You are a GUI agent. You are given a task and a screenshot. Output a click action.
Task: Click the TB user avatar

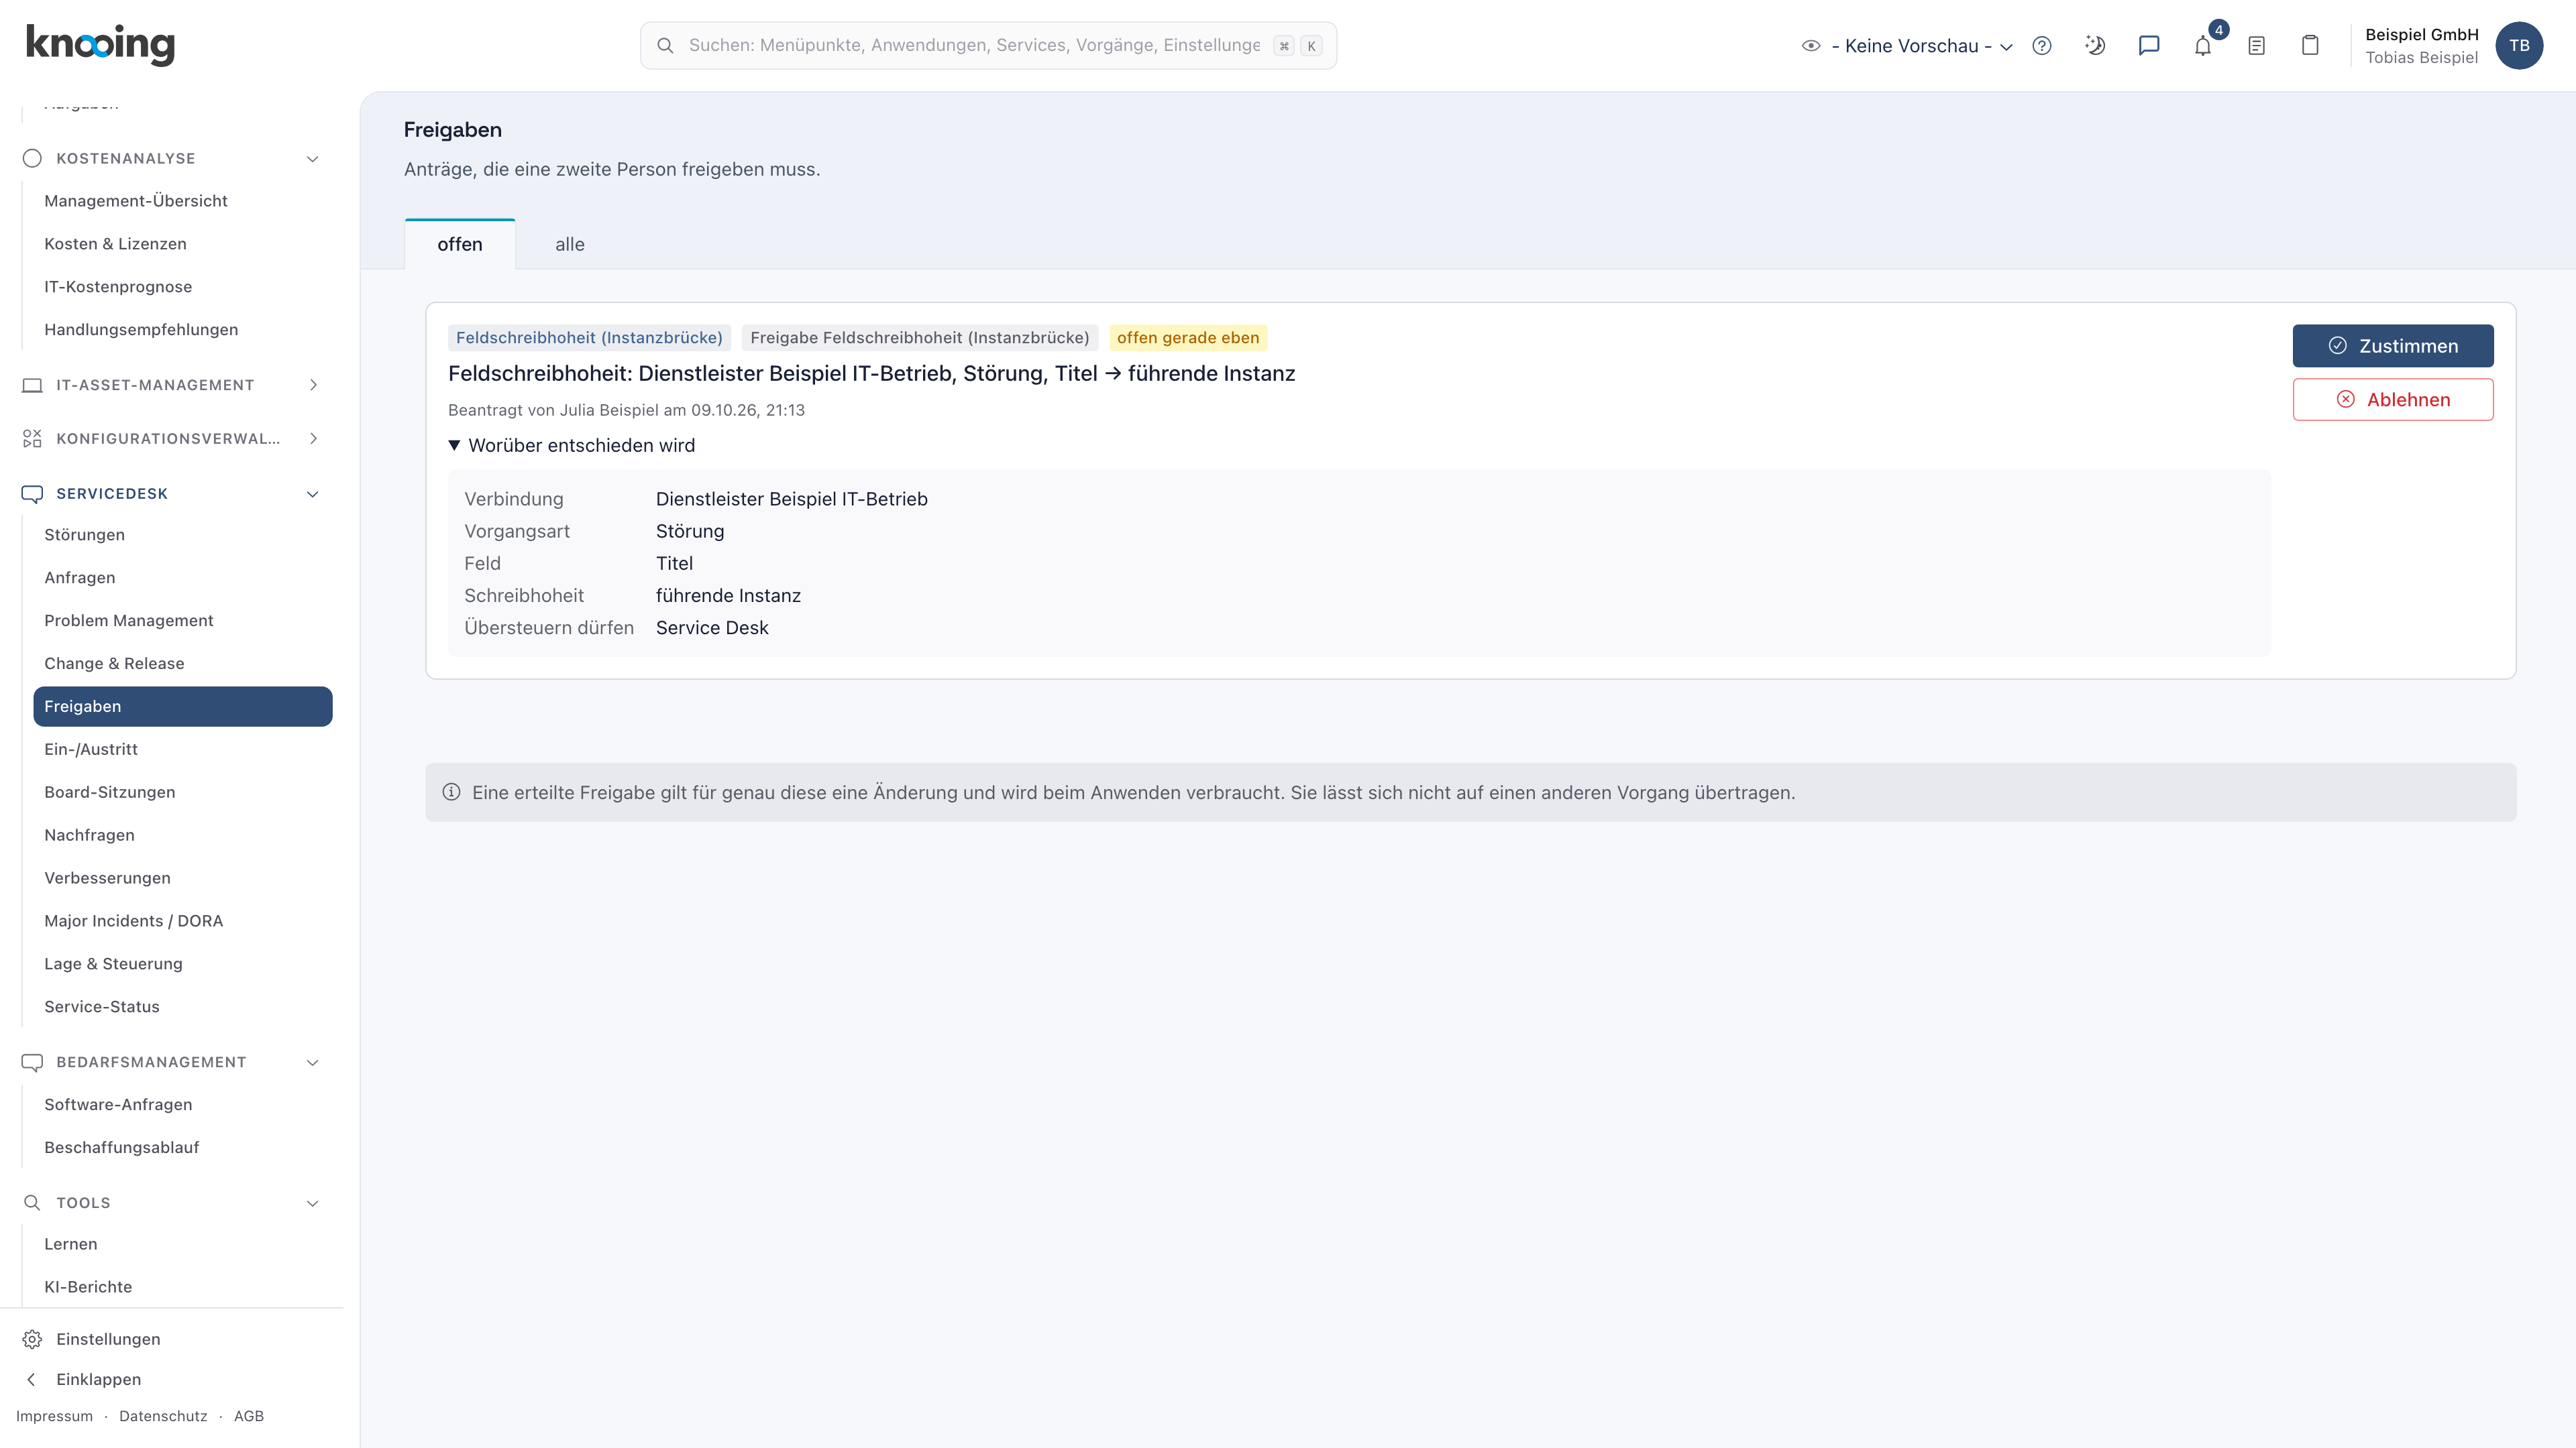2519,46
